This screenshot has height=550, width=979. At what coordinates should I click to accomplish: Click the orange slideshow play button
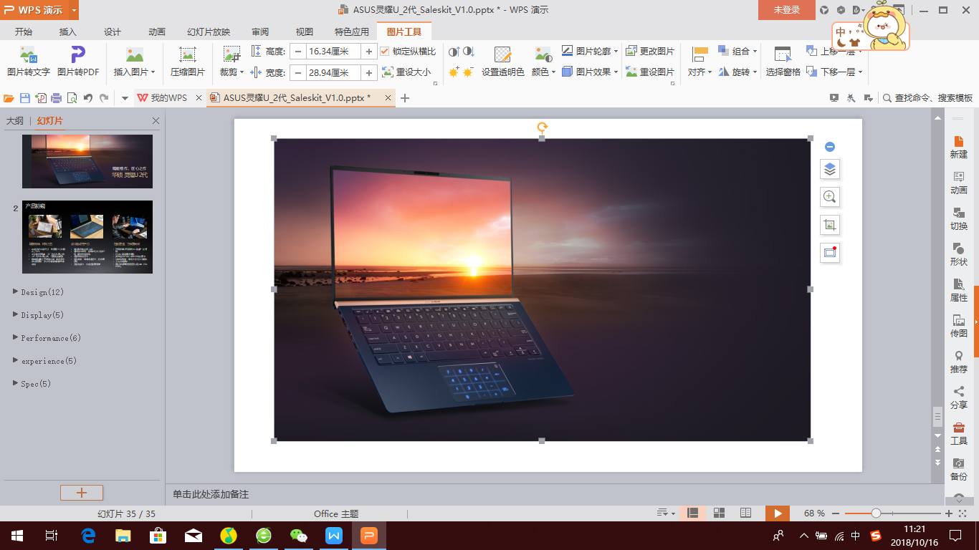(777, 513)
